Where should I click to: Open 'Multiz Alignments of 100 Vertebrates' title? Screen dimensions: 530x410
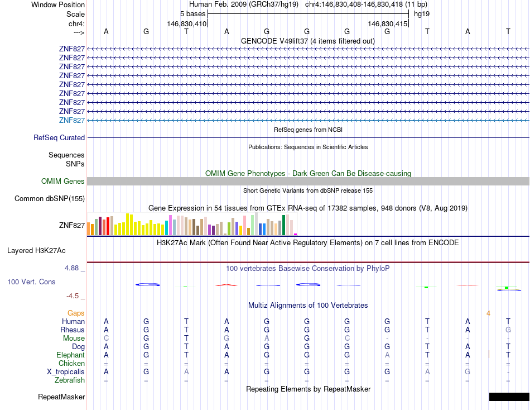pyautogui.click(x=308, y=306)
